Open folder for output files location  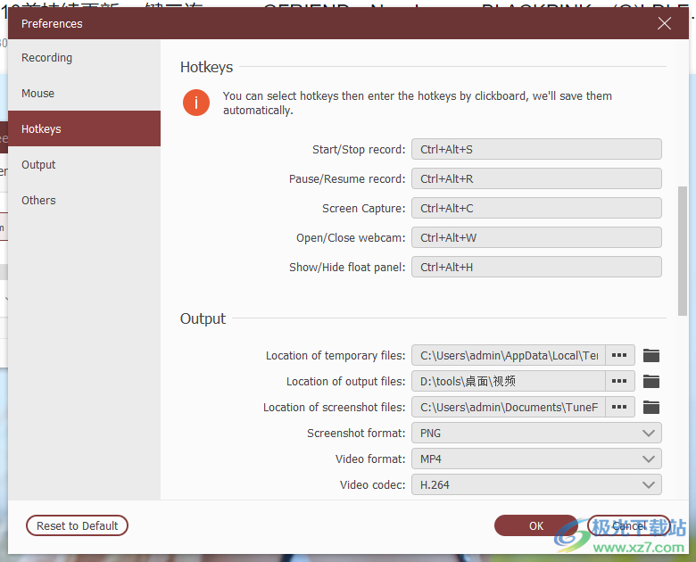coord(651,381)
